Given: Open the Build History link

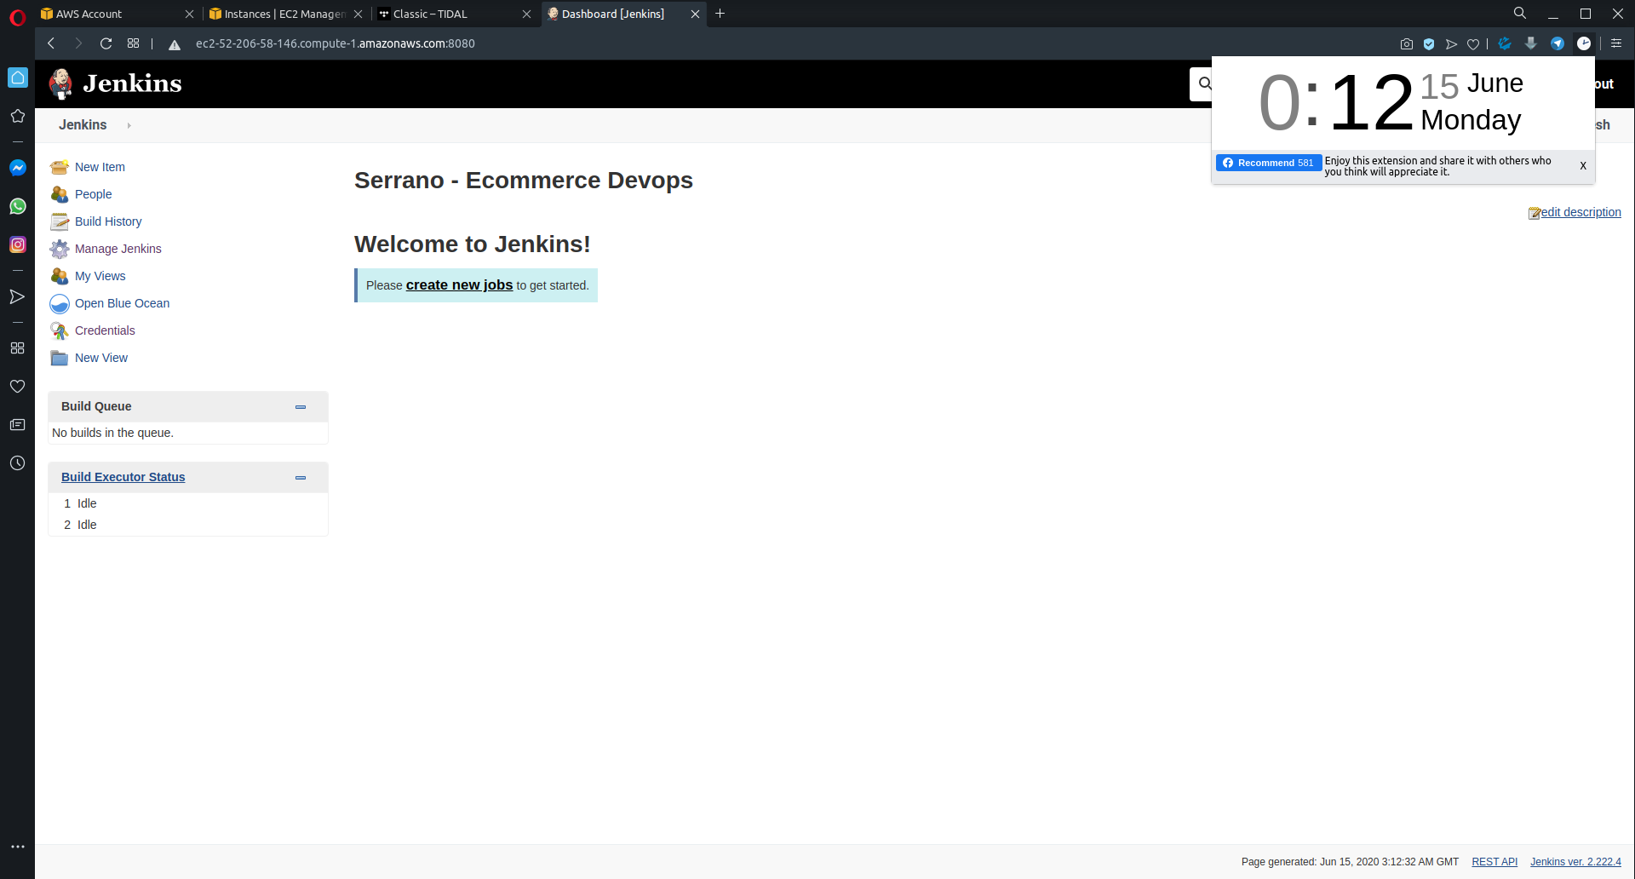Looking at the screenshot, I should coord(108,221).
